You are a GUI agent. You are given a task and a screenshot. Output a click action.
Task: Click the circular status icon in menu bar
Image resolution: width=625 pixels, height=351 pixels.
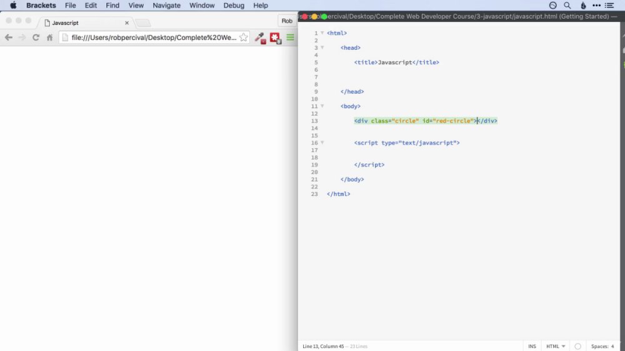[x=553, y=6]
